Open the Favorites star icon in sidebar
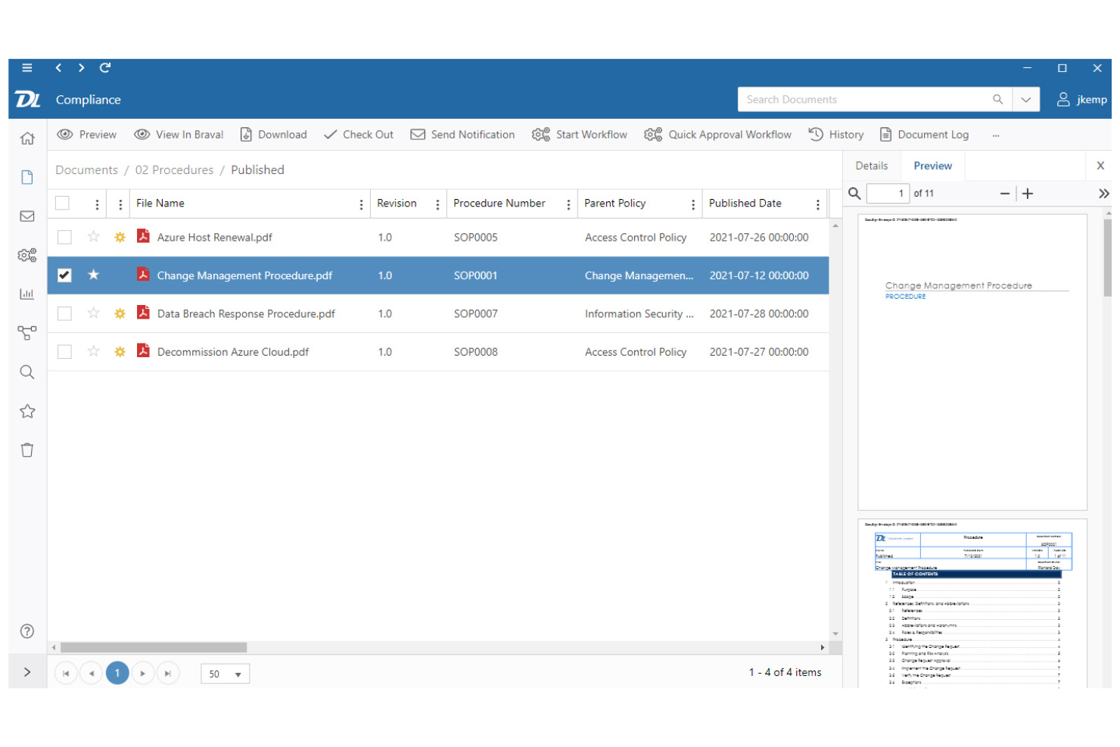 click(27, 410)
